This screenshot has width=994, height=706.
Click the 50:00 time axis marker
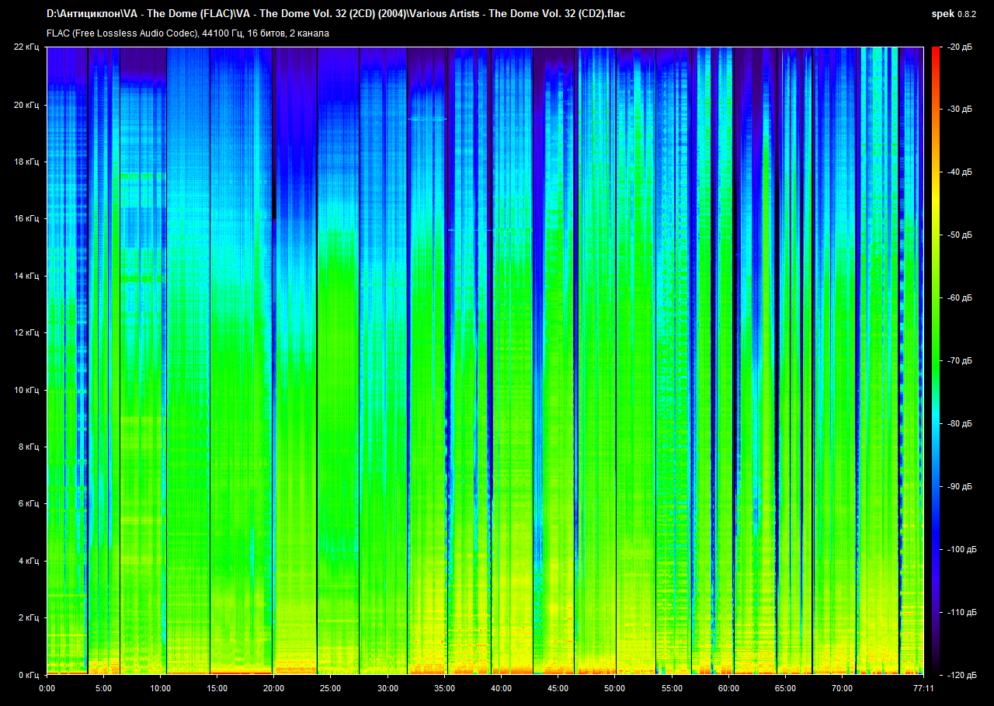614,688
